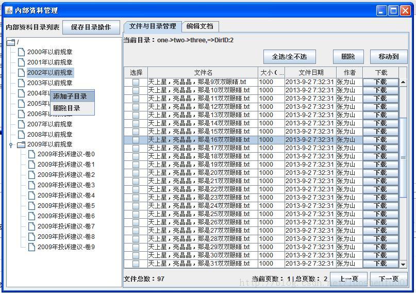
Task: Click file icon beside 2008年以前规章
Action: (21, 134)
